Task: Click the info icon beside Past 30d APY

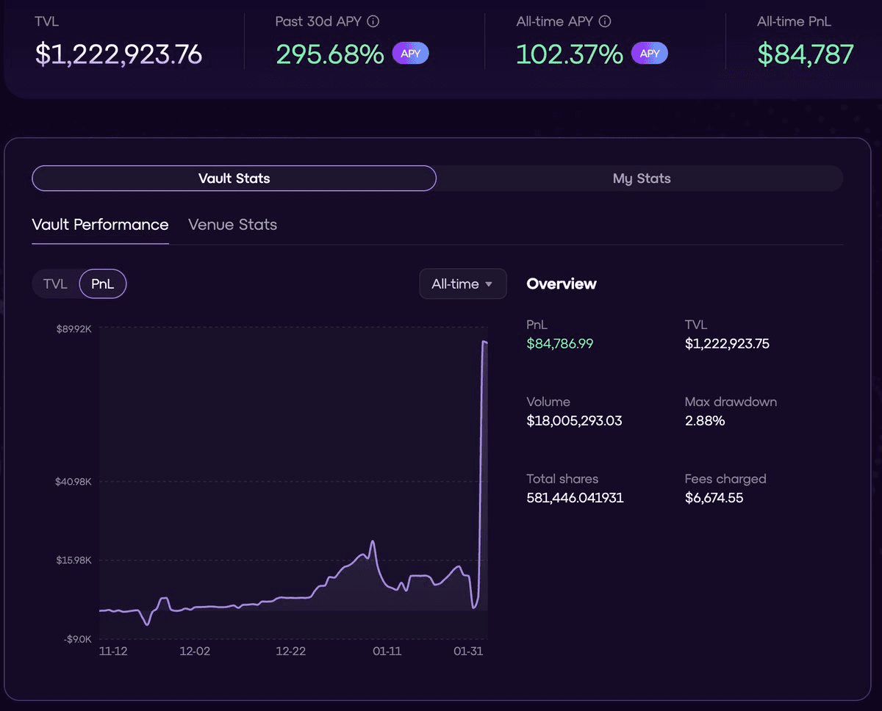Action: 373,21
